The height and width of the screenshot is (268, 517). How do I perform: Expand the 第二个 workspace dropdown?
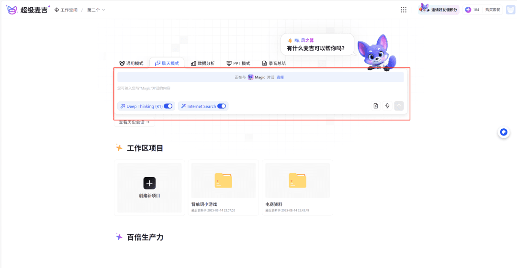96,10
